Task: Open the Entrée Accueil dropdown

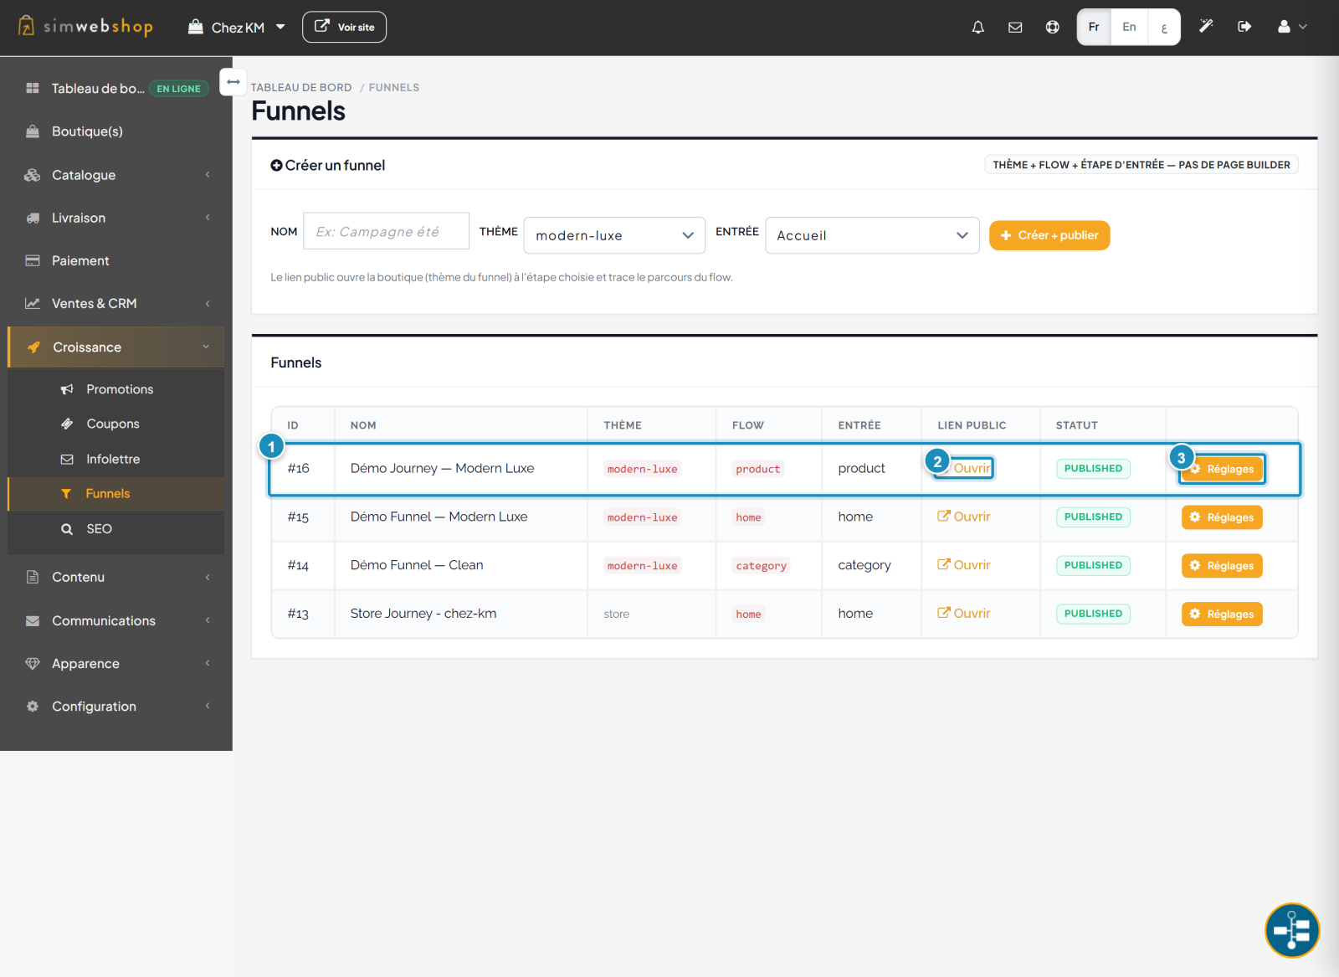Action: click(x=872, y=235)
